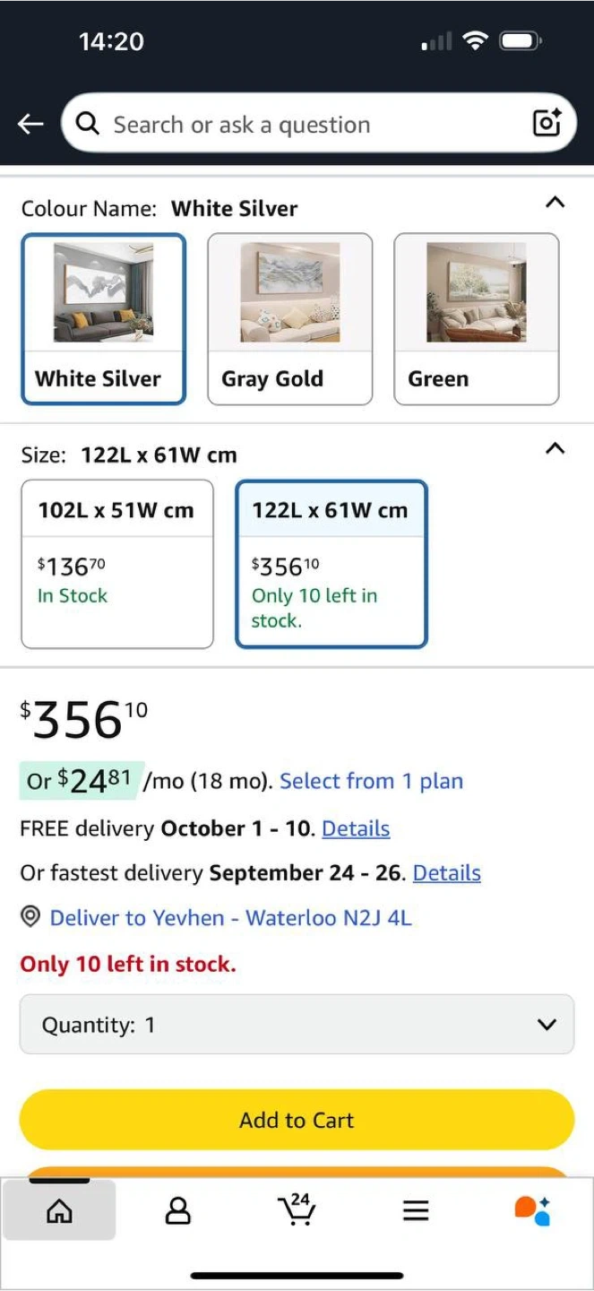594x1291 pixels.
Task: Collapse the Size section chevron
Action: point(555,448)
